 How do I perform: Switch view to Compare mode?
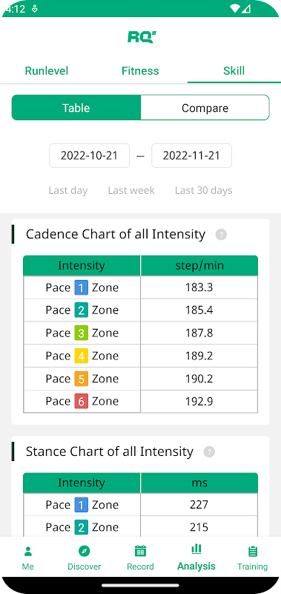205,108
